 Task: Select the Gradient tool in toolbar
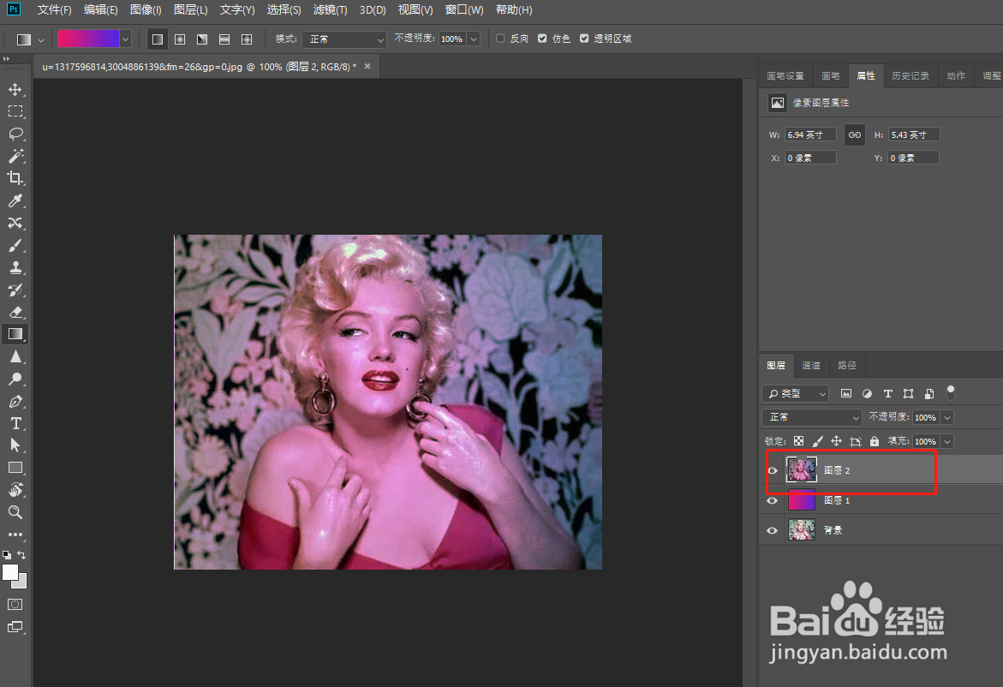(x=15, y=334)
